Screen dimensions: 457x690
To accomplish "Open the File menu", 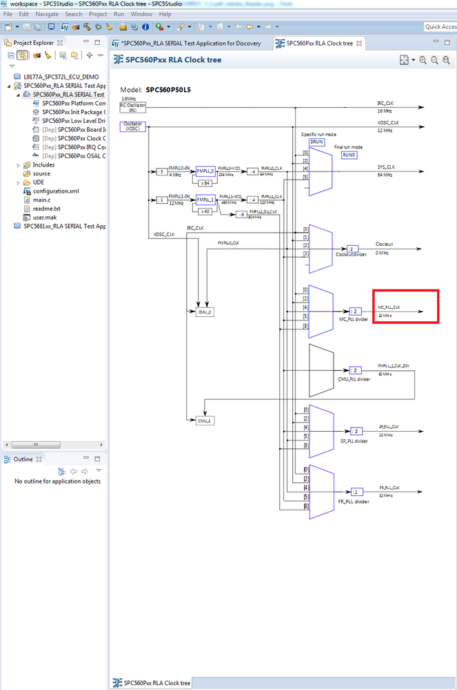I will coord(8,14).
